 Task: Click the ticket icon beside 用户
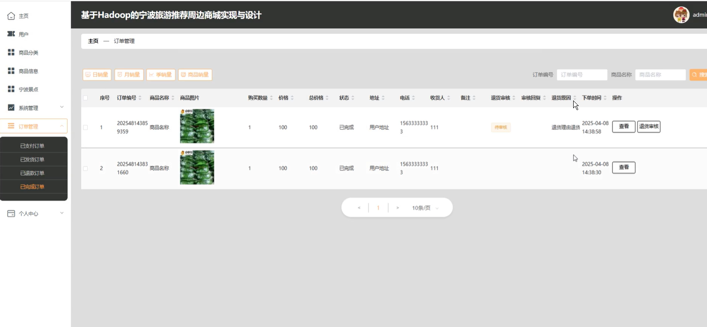pos(11,34)
